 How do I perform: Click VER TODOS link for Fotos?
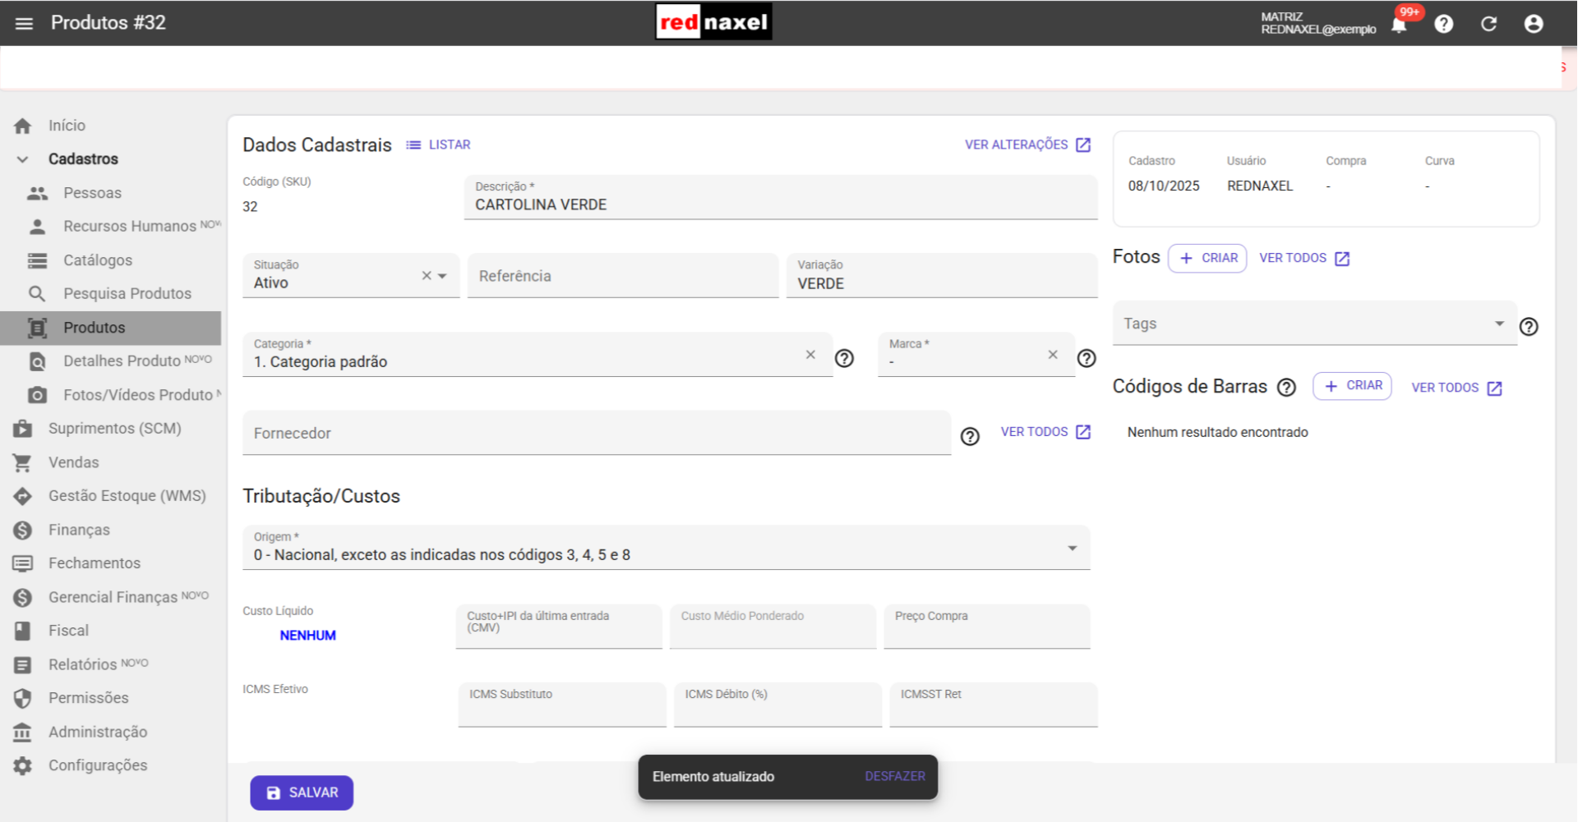point(1304,258)
